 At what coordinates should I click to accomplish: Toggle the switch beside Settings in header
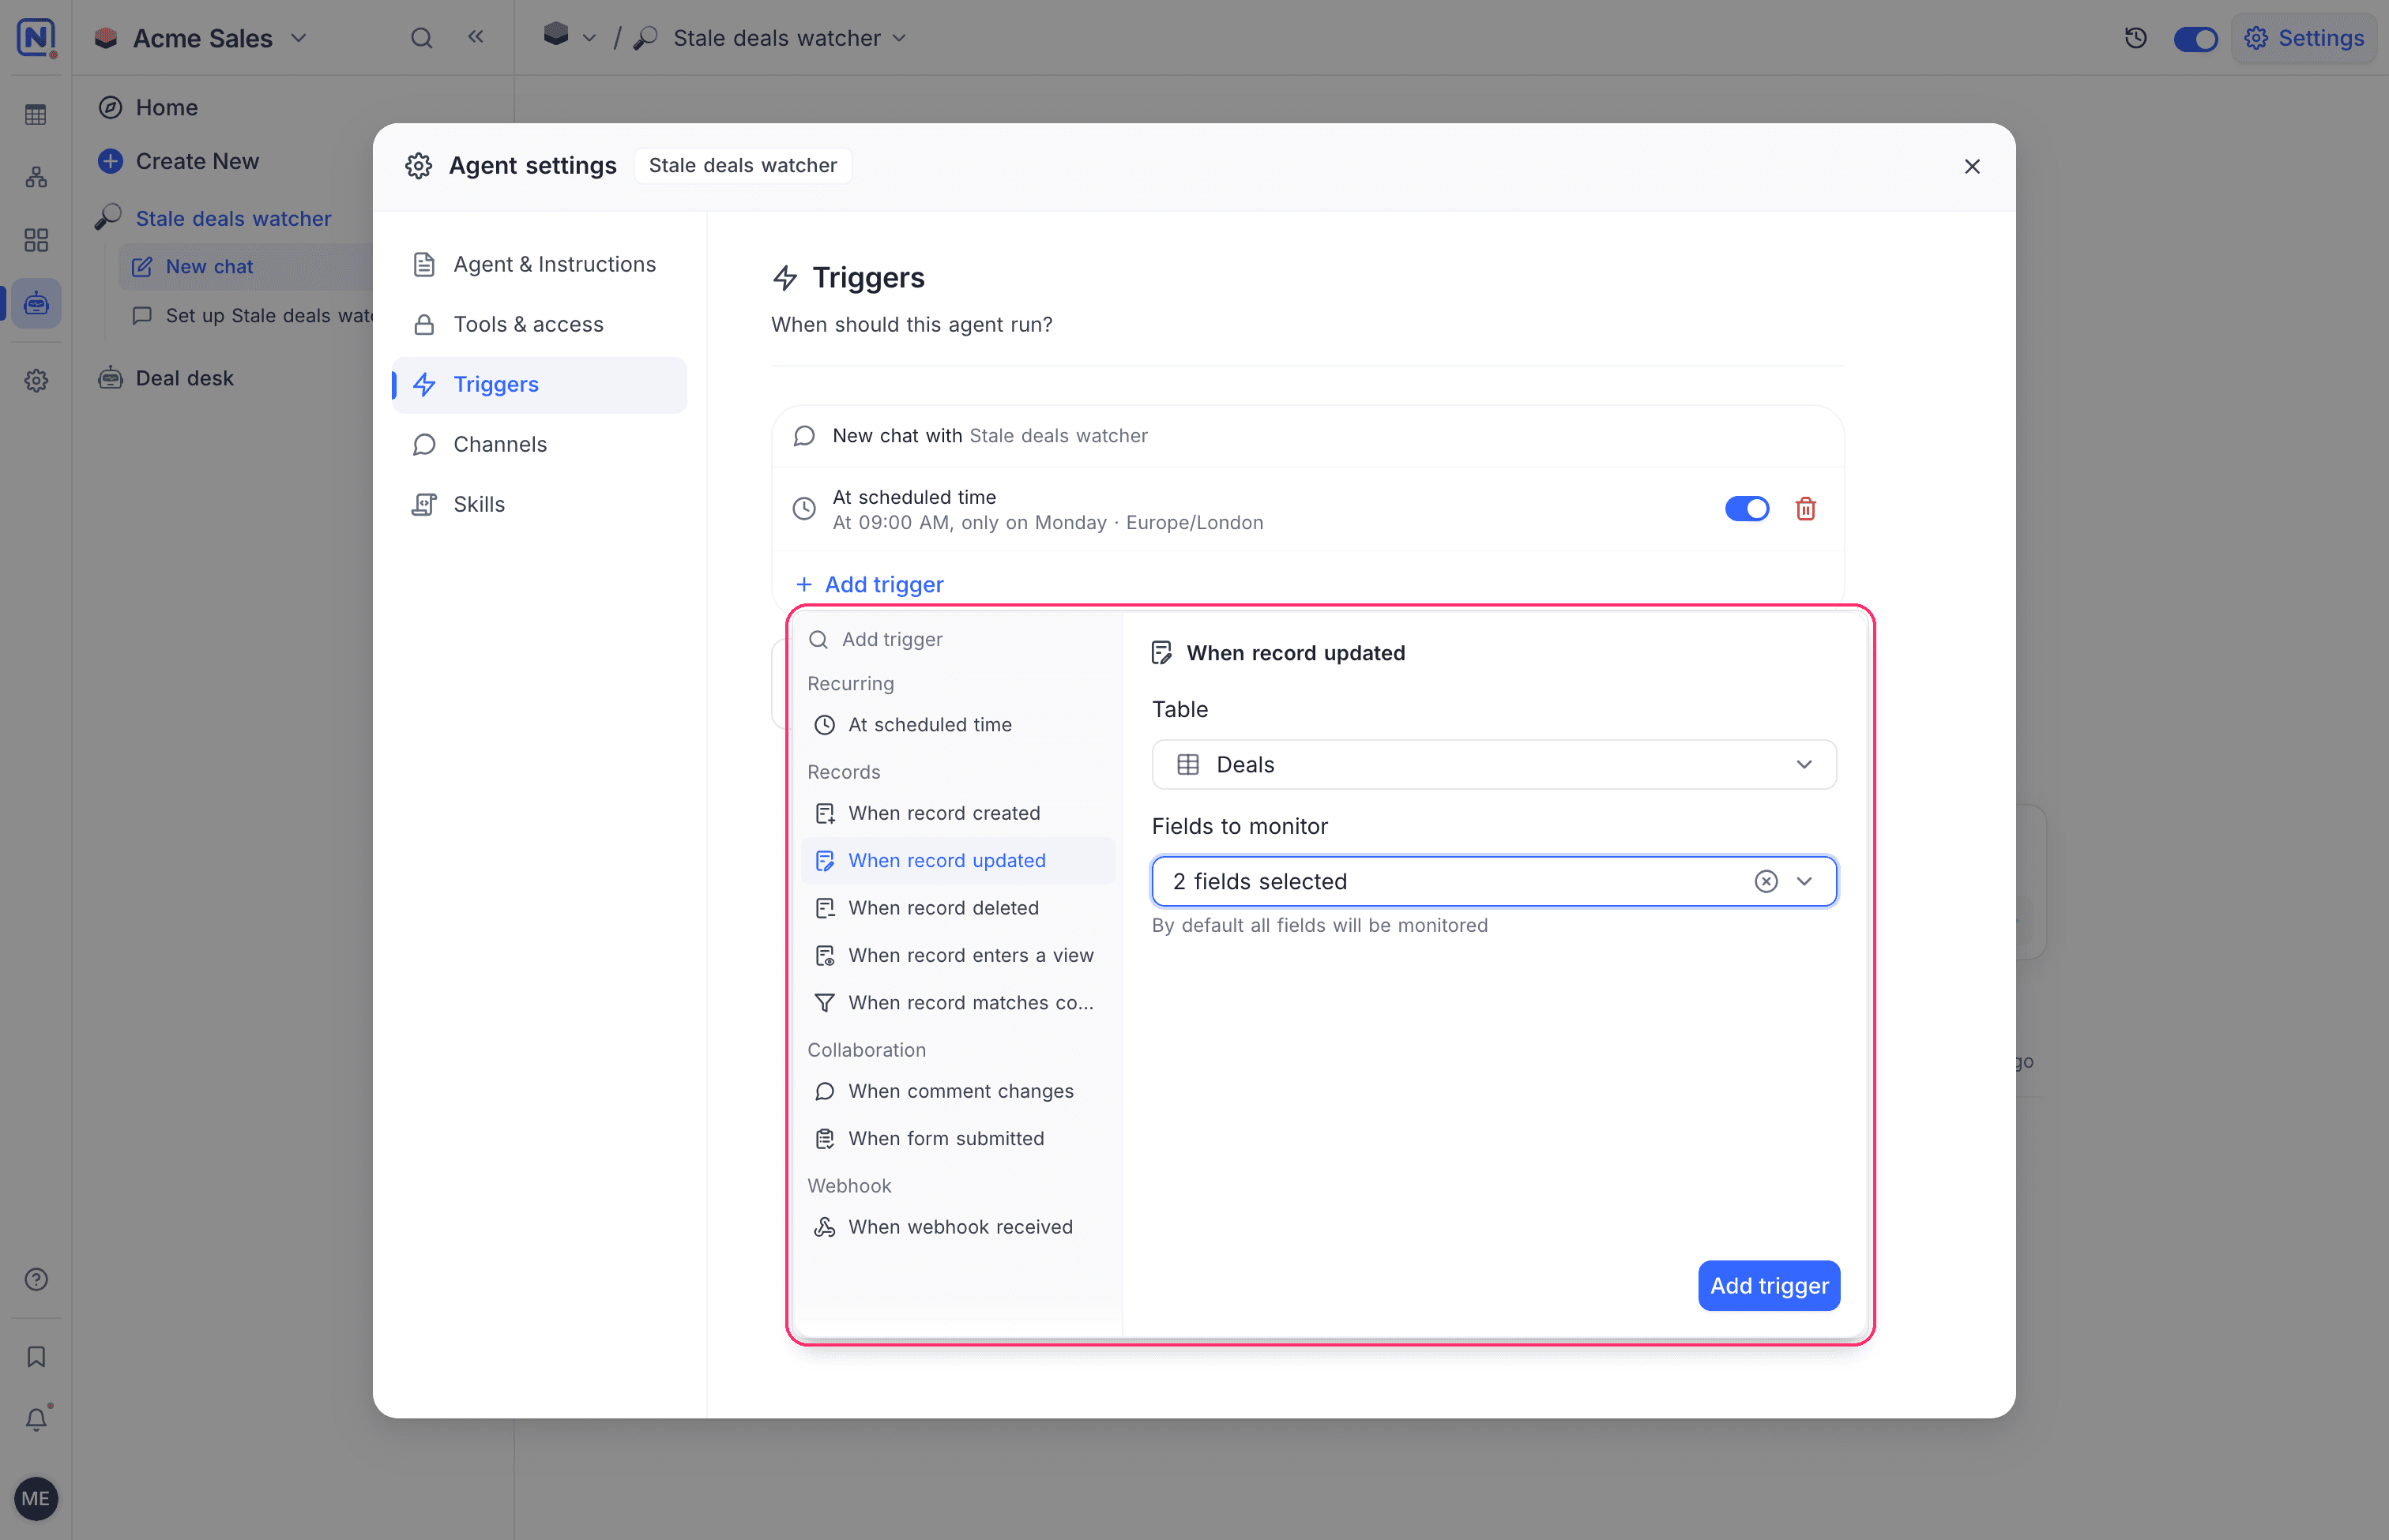(2195, 39)
